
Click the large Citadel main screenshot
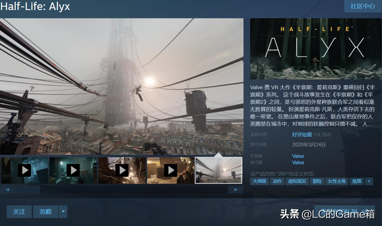(x=122, y=86)
